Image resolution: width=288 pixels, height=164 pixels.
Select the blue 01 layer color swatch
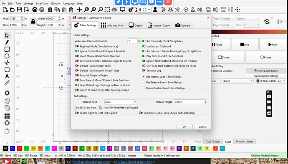pos(12,149)
